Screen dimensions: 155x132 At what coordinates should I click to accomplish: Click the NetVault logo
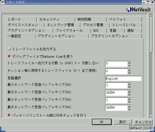[x=138, y=9]
